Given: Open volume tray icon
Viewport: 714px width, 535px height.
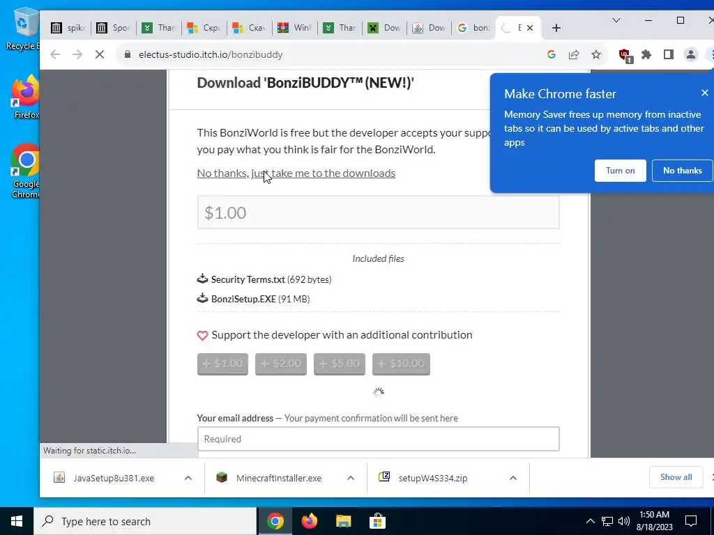Looking at the screenshot, I should pyautogui.click(x=624, y=521).
